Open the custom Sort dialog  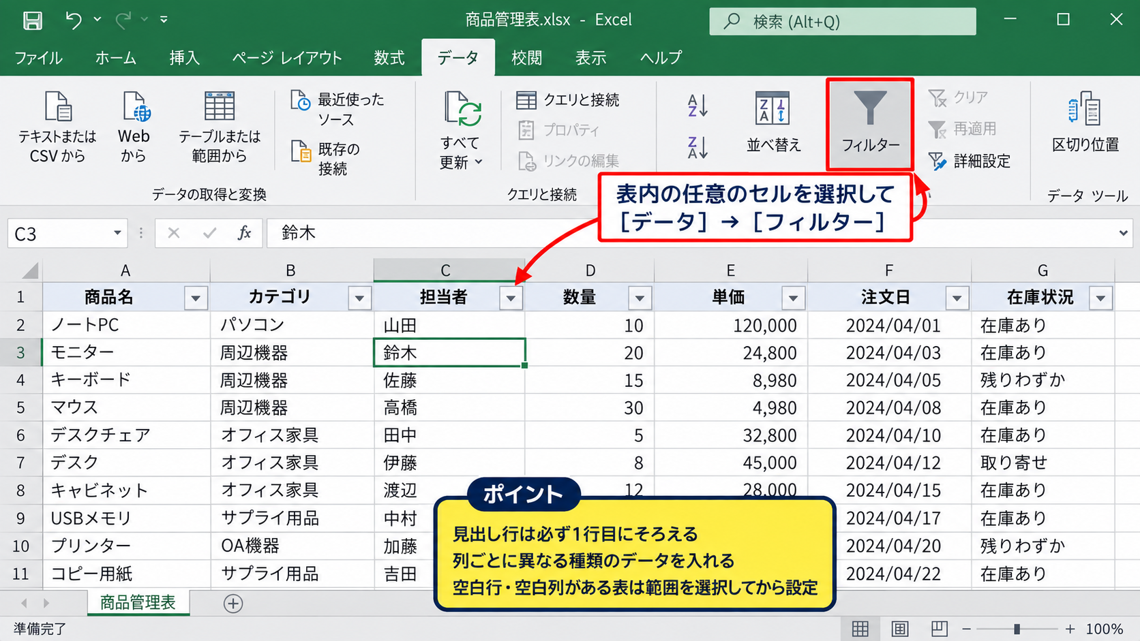click(773, 123)
